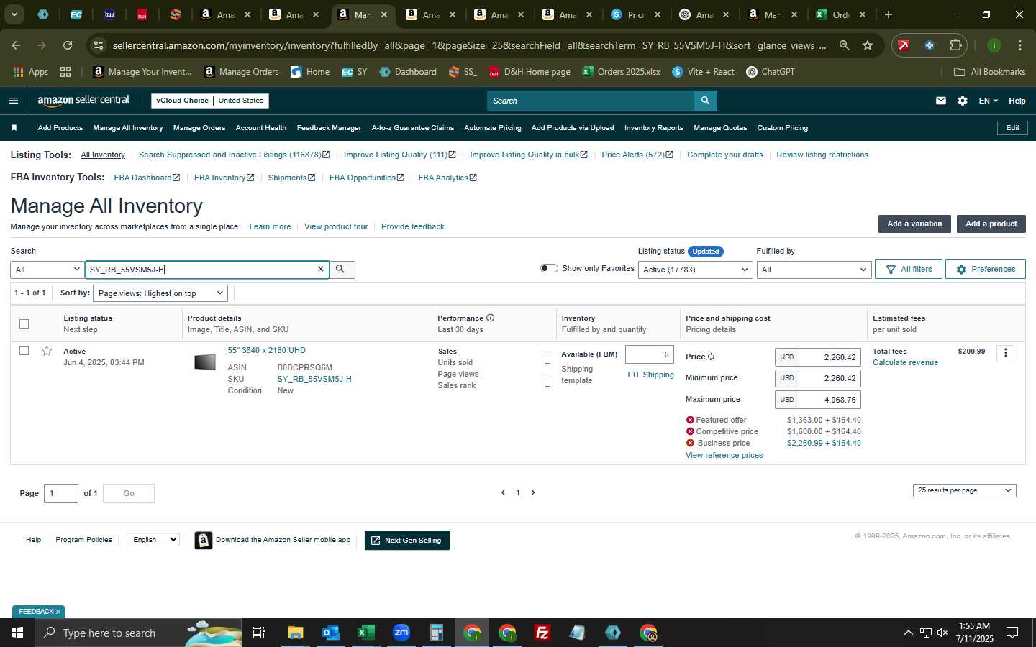Open a new browser tab
Image resolution: width=1036 pixels, height=647 pixels.
(x=889, y=14)
